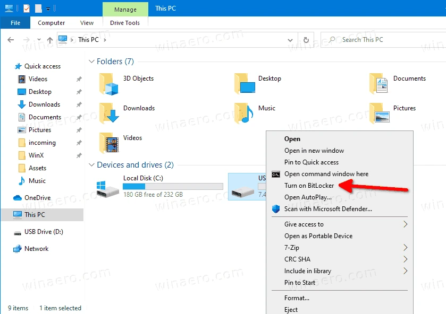Open USB Drive (D:) in navigation pane

click(x=44, y=232)
